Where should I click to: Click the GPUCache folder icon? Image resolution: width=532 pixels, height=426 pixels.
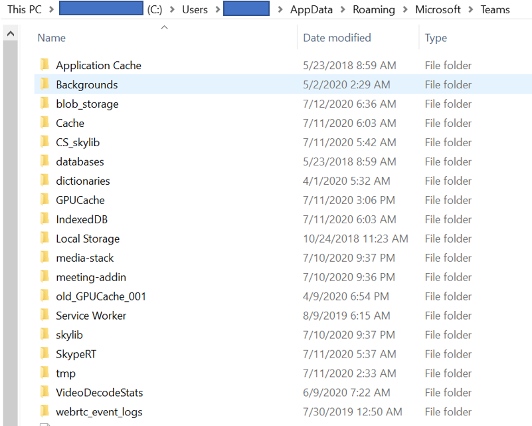tap(44, 199)
